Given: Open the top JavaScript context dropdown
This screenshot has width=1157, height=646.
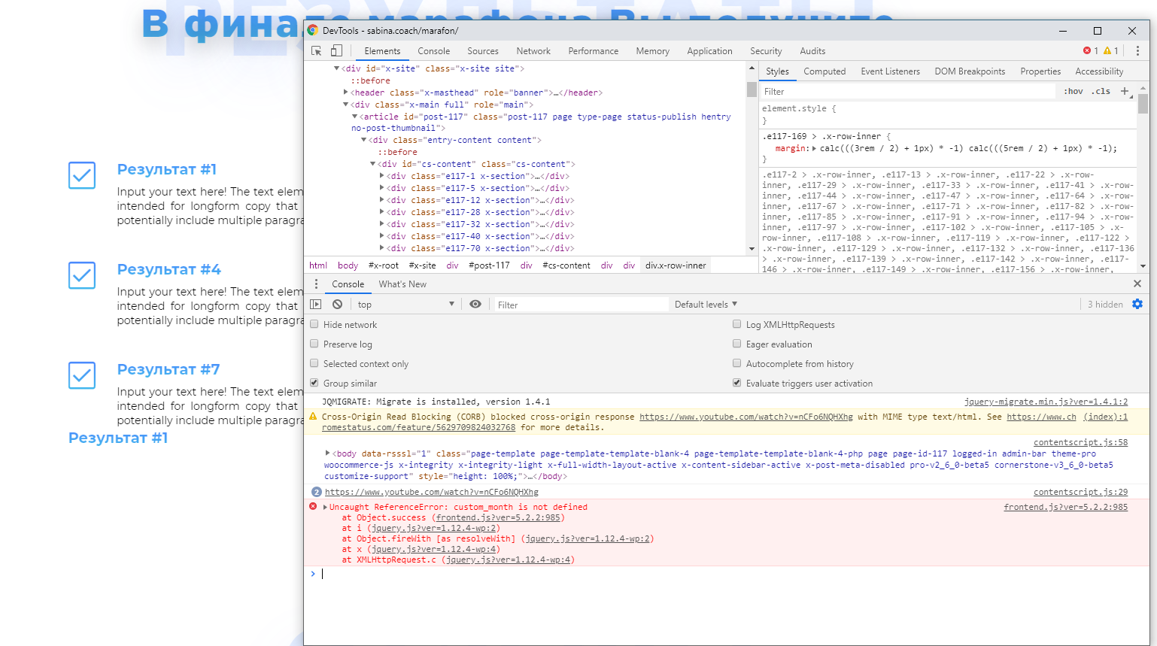Looking at the screenshot, I should click(405, 305).
